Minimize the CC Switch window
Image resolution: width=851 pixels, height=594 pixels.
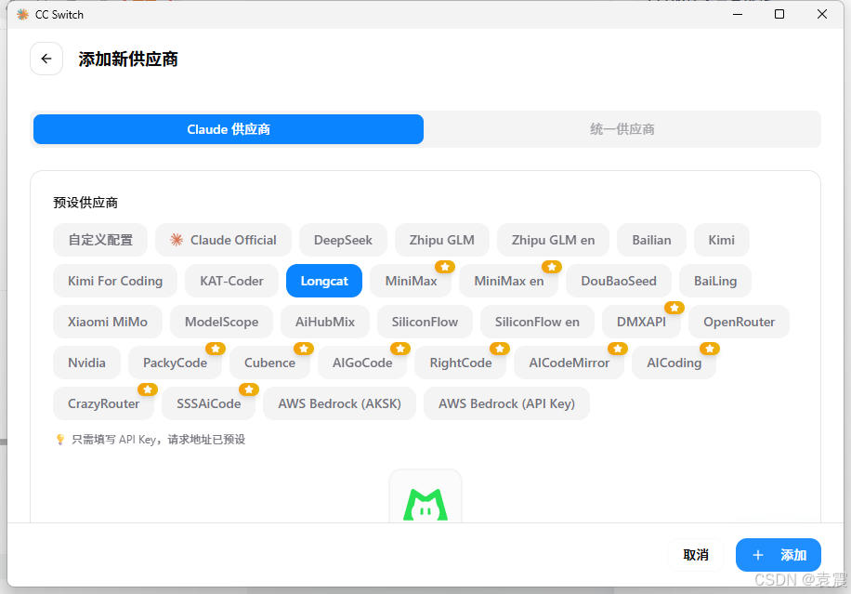(738, 14)
